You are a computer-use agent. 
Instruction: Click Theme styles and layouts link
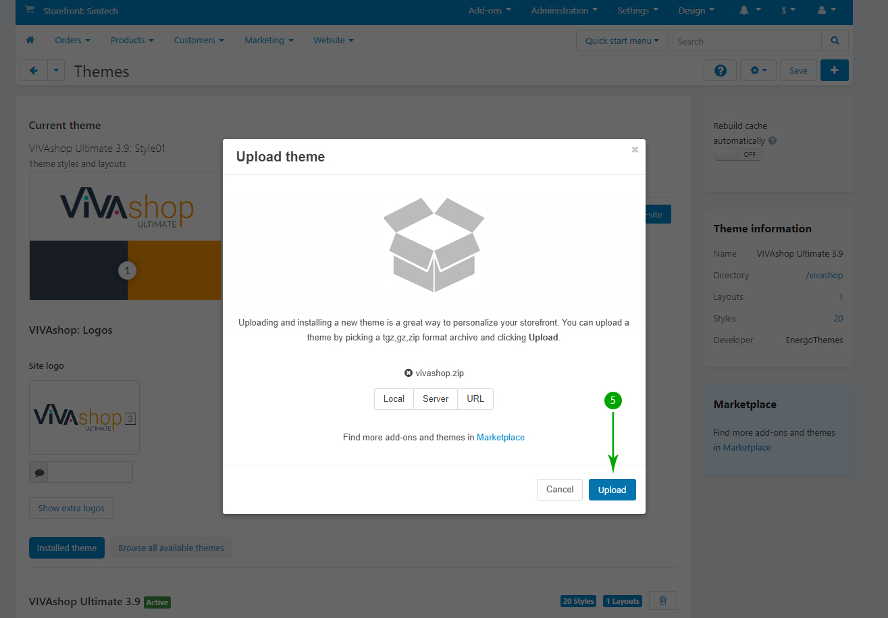[x=77, y=163]
